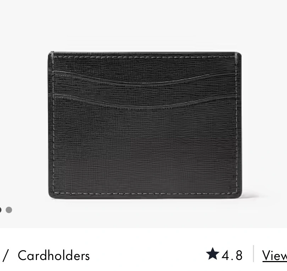Click the upper-left corner of the cardholder

pos(51,55)
